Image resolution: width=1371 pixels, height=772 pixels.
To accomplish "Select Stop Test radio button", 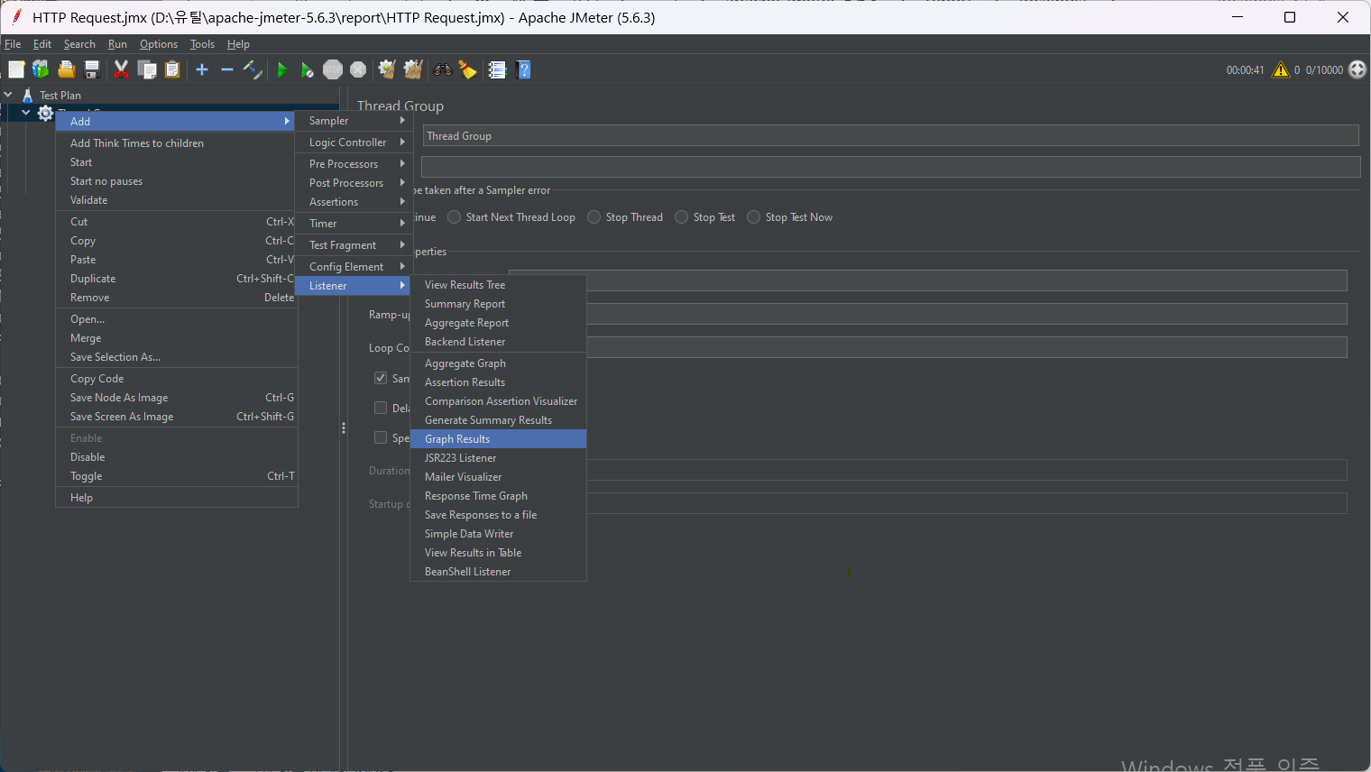I will (682, 217).
